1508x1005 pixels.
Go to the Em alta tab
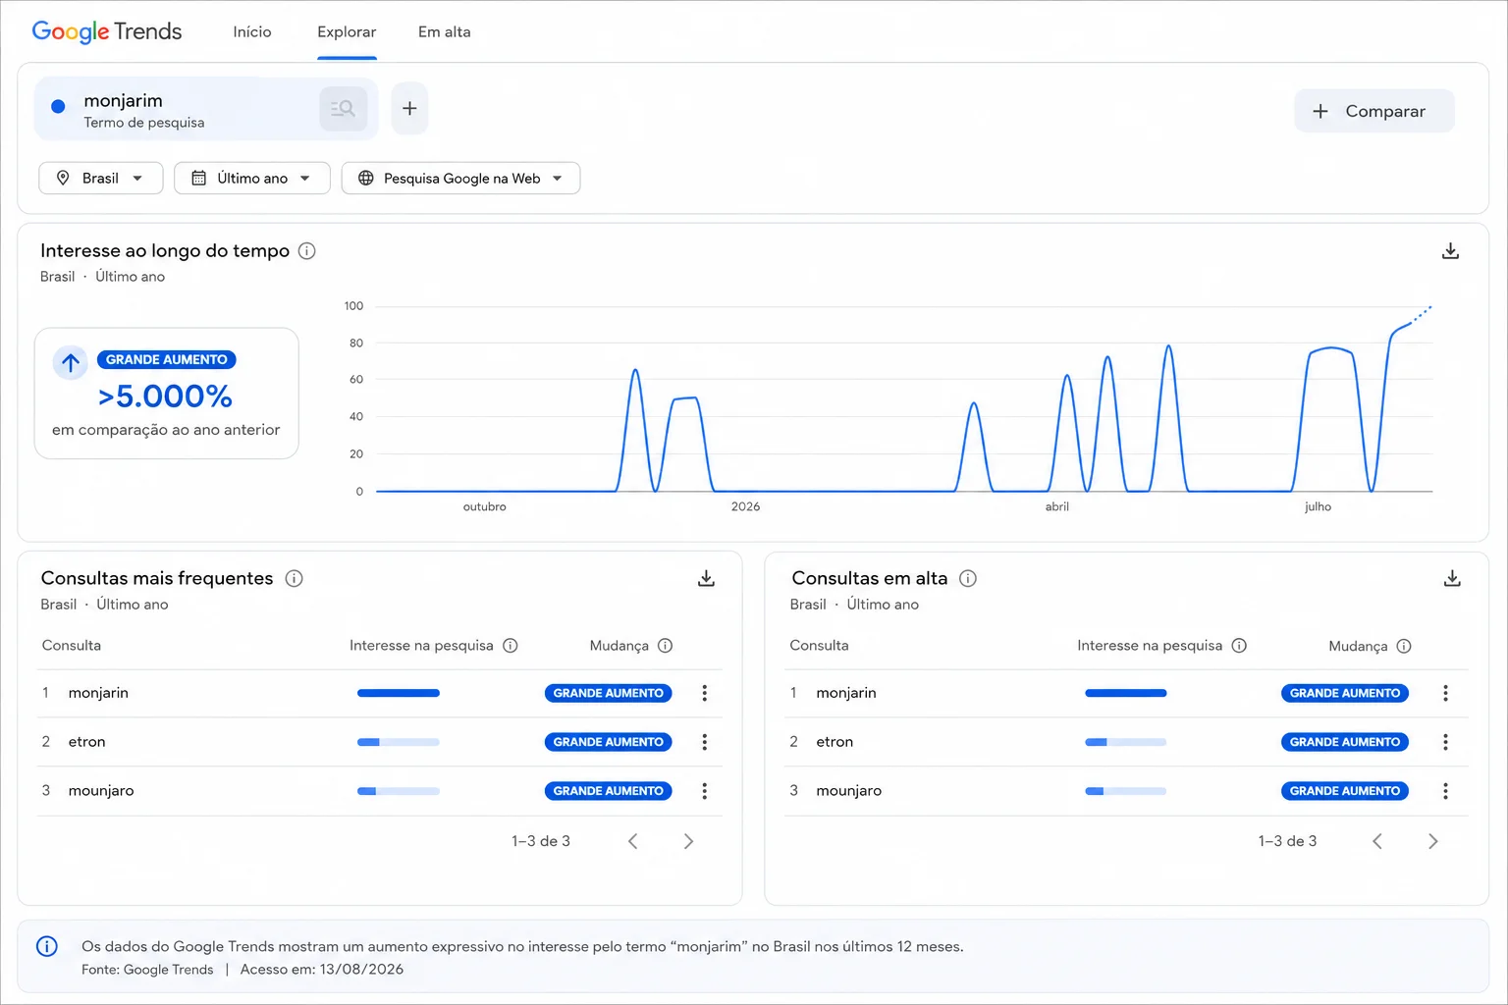tap(445, 31)
